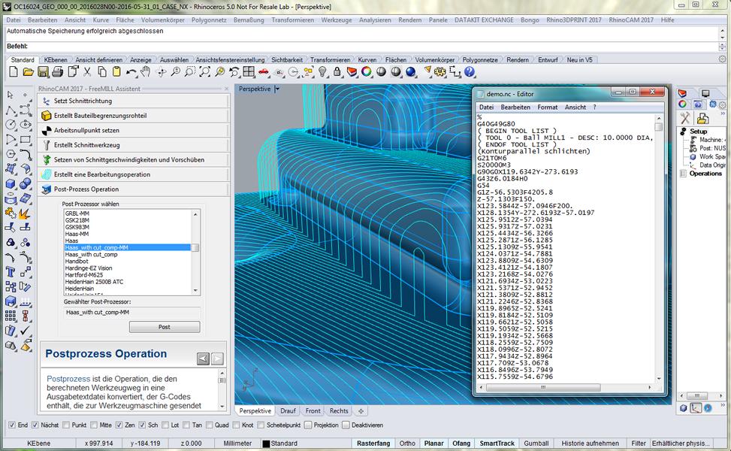Viewport: 731px width, 451px height.
Task: Switch to the Rechts viewport tab
Action: click(x=339, y=411)
